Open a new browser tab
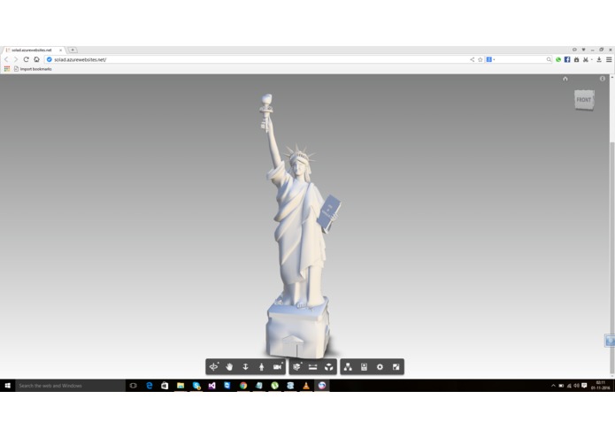The width and height of the screenshot is (615, 437). 73,50
